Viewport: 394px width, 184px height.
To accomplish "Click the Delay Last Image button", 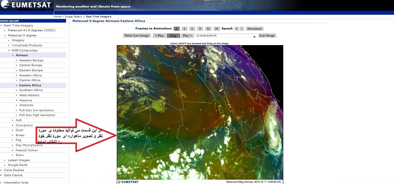I will 137,35.
